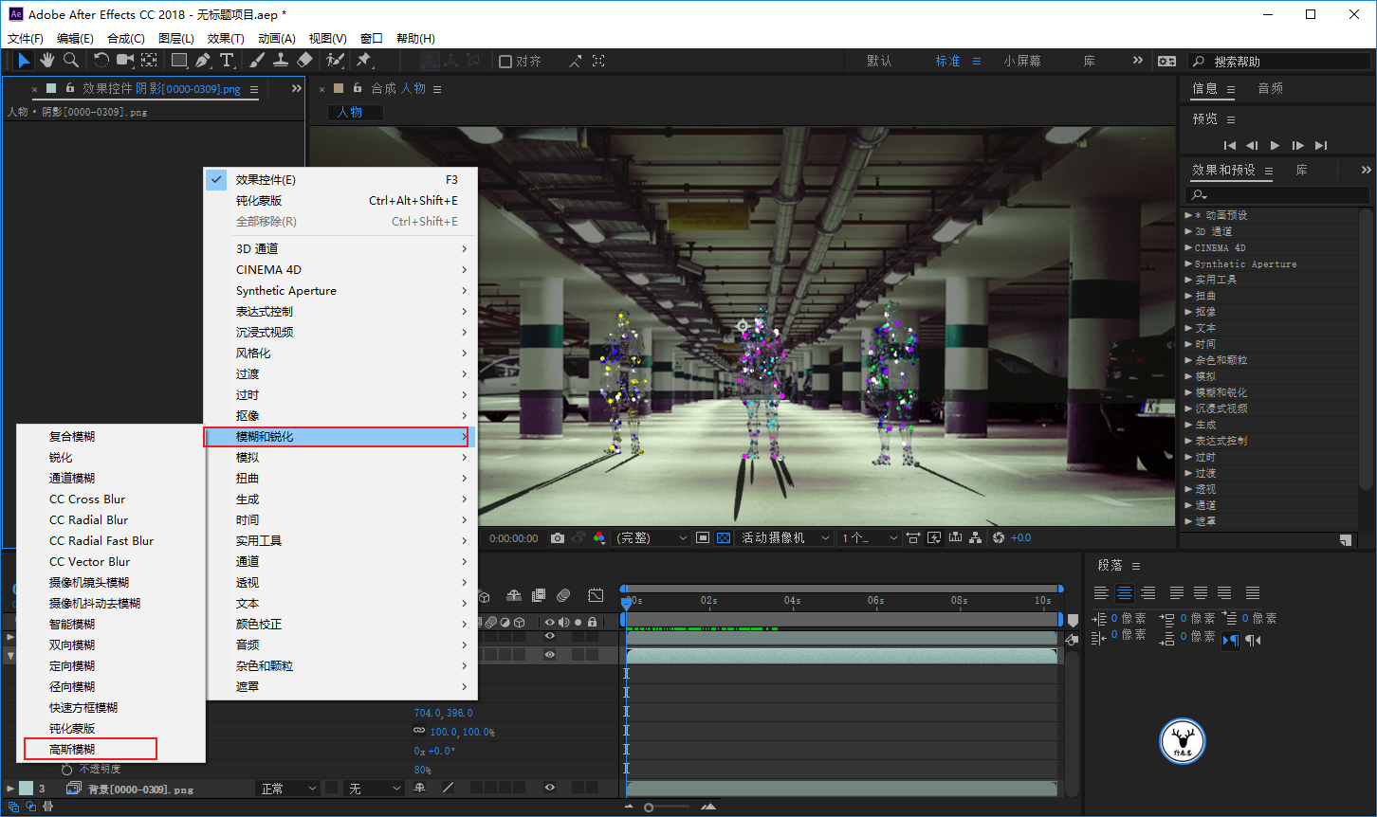Toggle right-to-left text direction
1377x817 pixels.
click(1253, 641)
